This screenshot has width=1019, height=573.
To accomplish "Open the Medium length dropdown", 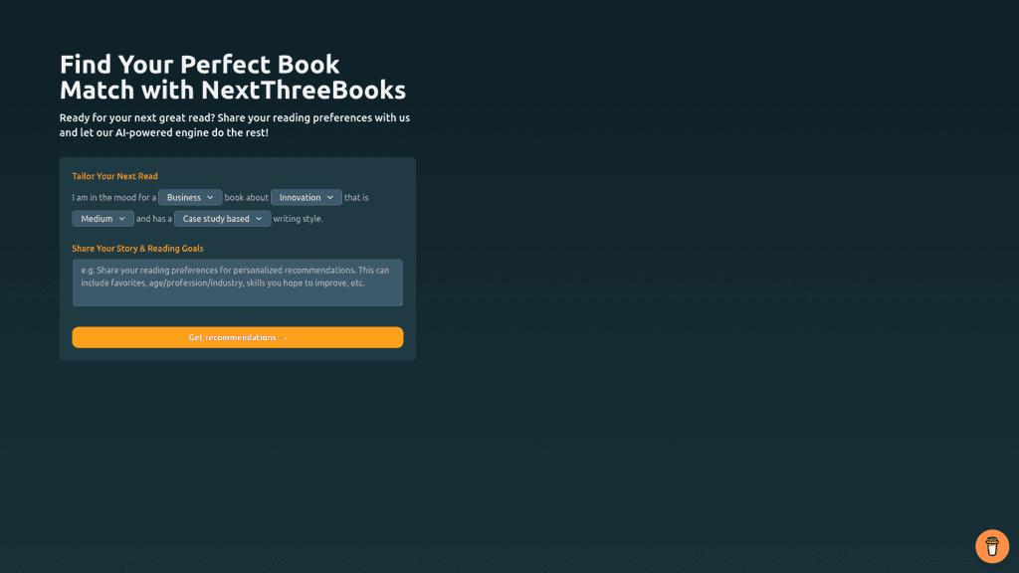I will (102, 219).
